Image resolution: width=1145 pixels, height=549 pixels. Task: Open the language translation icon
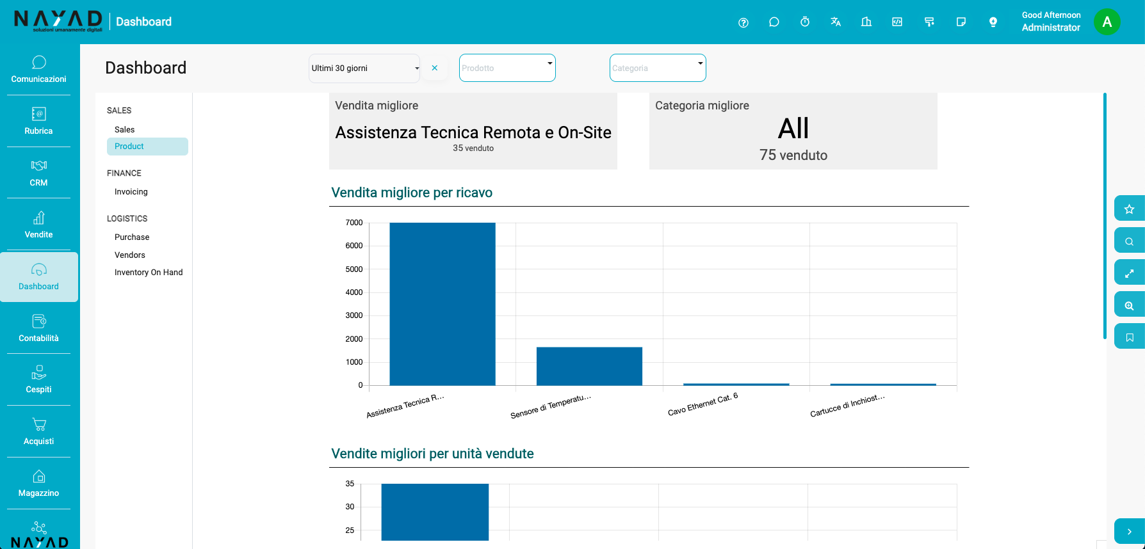pyautogui.click(x=836, y=22)
